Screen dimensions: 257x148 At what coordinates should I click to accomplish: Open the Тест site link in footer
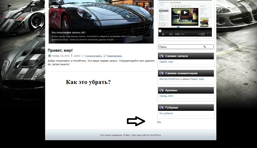click(x=128, y=135)
